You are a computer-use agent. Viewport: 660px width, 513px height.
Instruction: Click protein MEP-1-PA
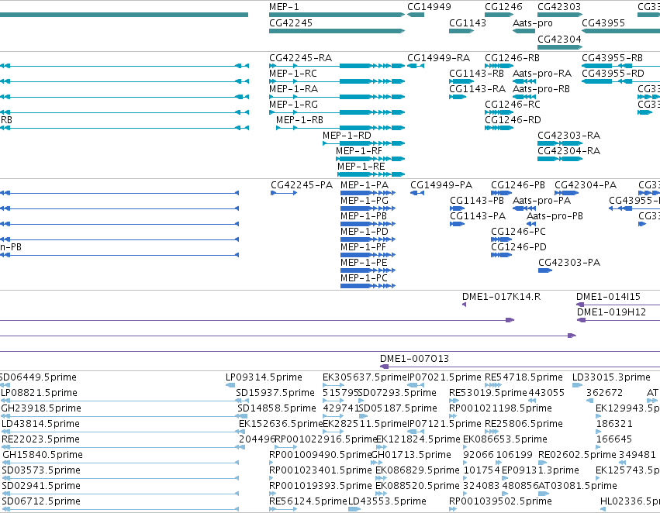[368, 193]
